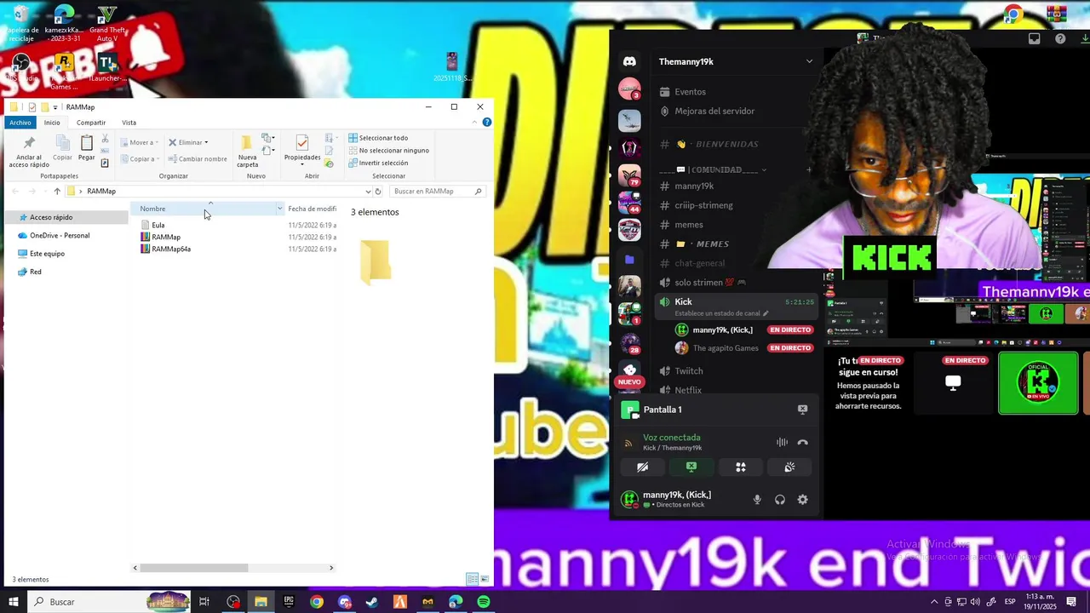Expand Themanny19k server dropdown in Discord
The width and height of the screenshot is (1090, 613).
pos(809,61)
